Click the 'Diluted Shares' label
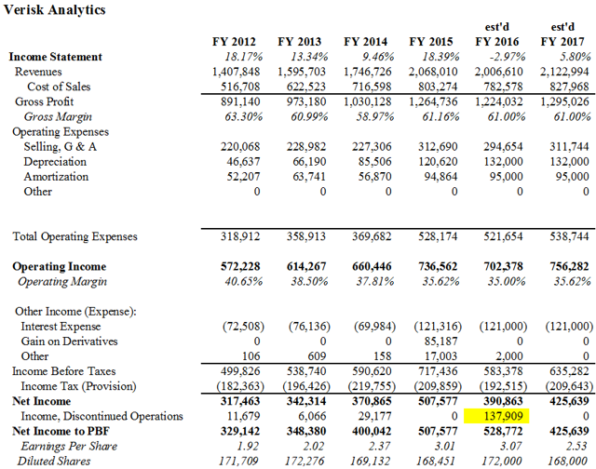The height and width of the screenshot is (469, 596). click(x=54, y=461)
